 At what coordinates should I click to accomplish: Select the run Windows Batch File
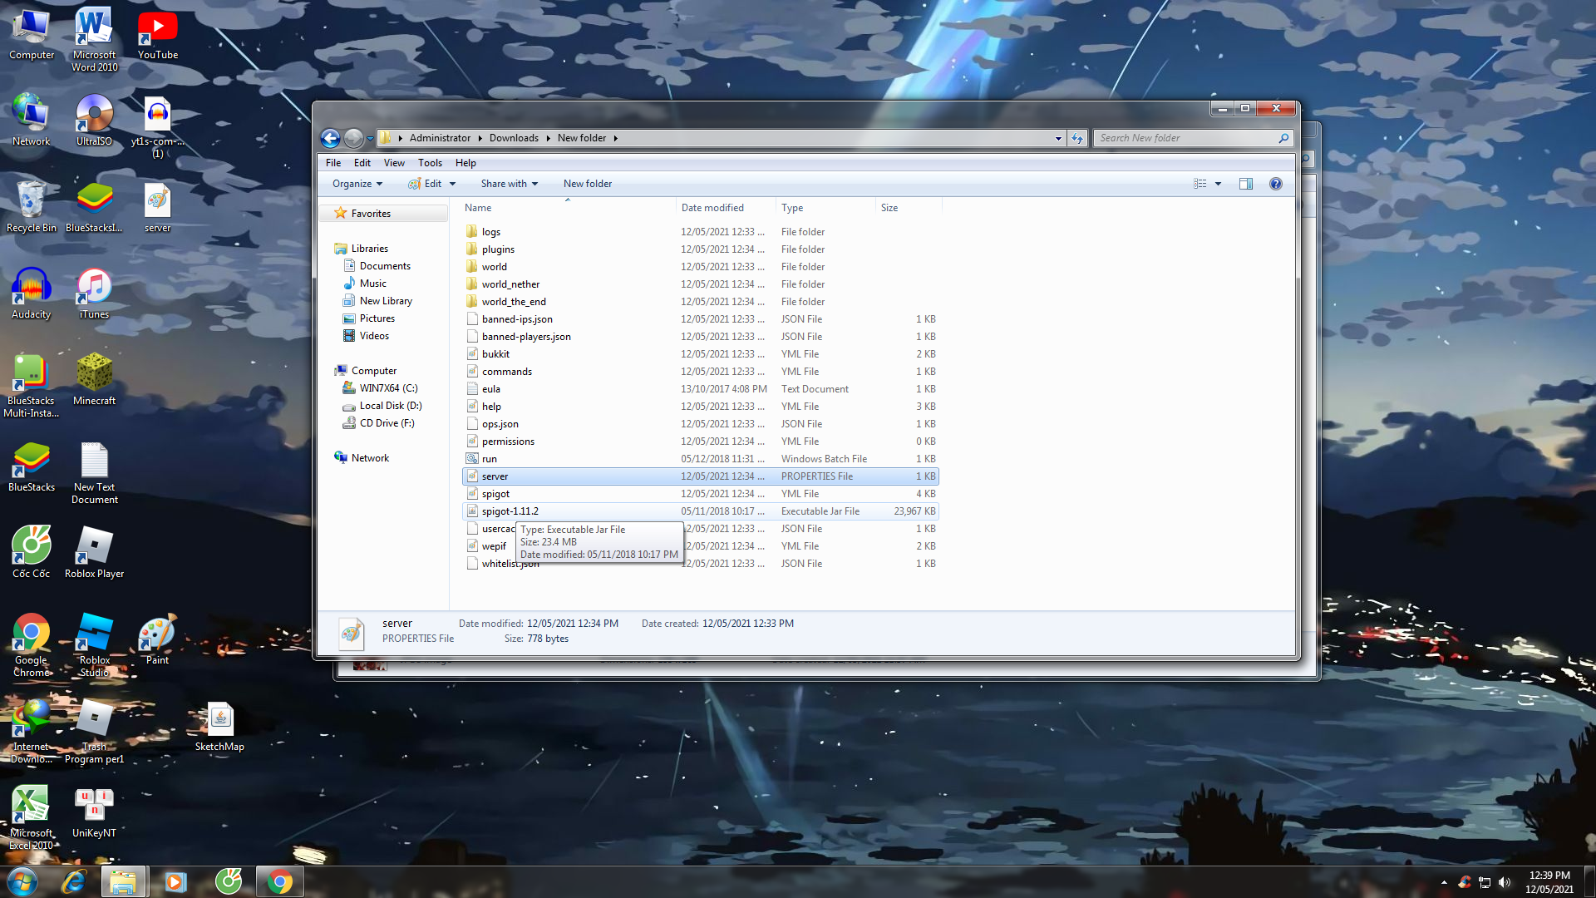489,459
